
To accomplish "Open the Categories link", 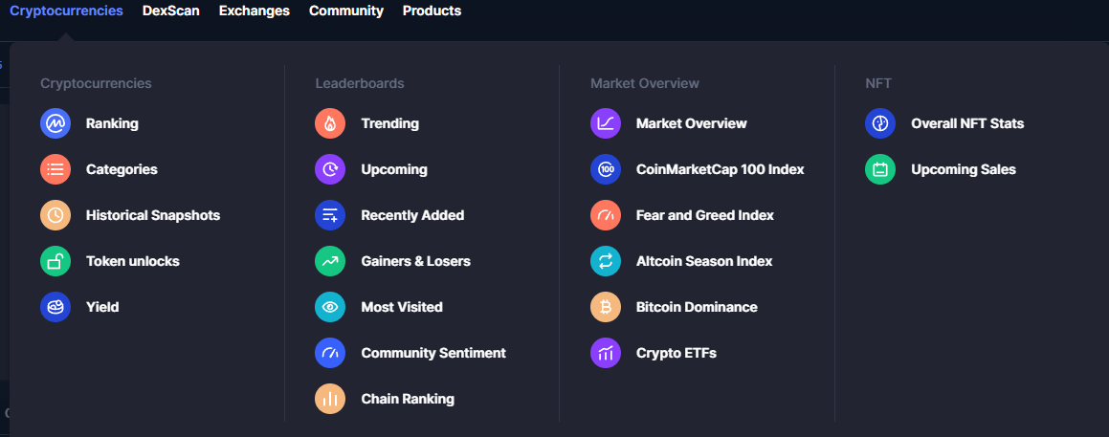I will (122, 169).
